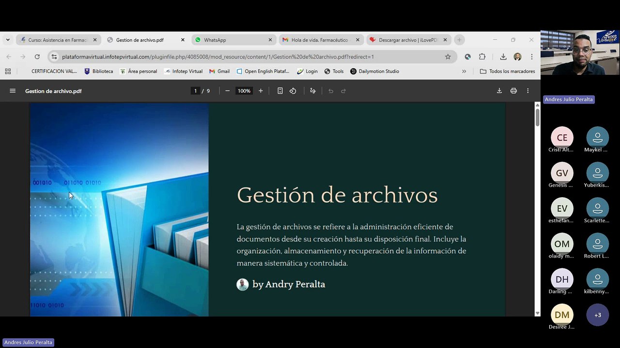Reload the current browser page
The image size is (620, 348).
(37, 57)
